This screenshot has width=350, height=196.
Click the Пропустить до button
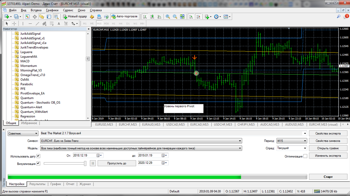click(117, 163)
